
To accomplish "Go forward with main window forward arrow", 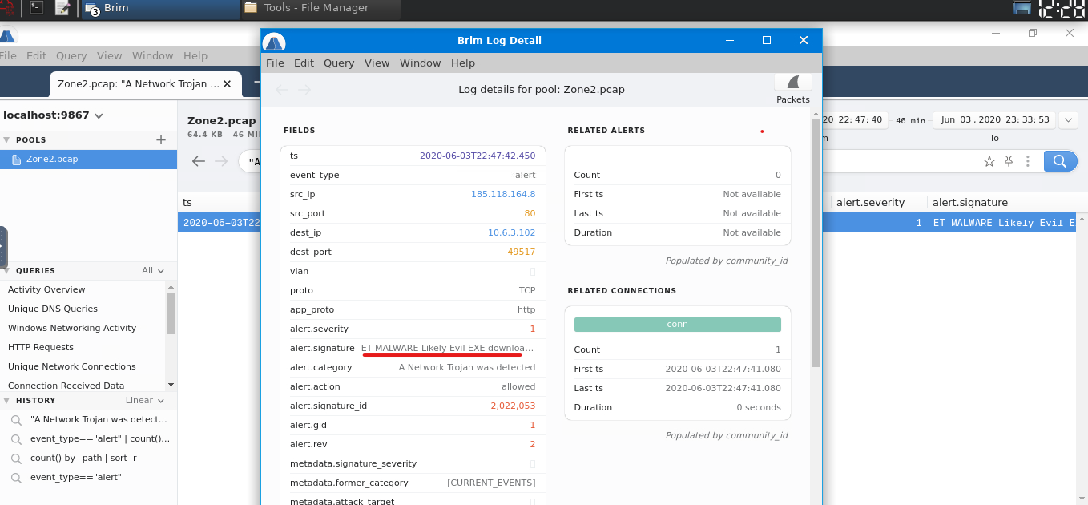I will pos(221,161).
